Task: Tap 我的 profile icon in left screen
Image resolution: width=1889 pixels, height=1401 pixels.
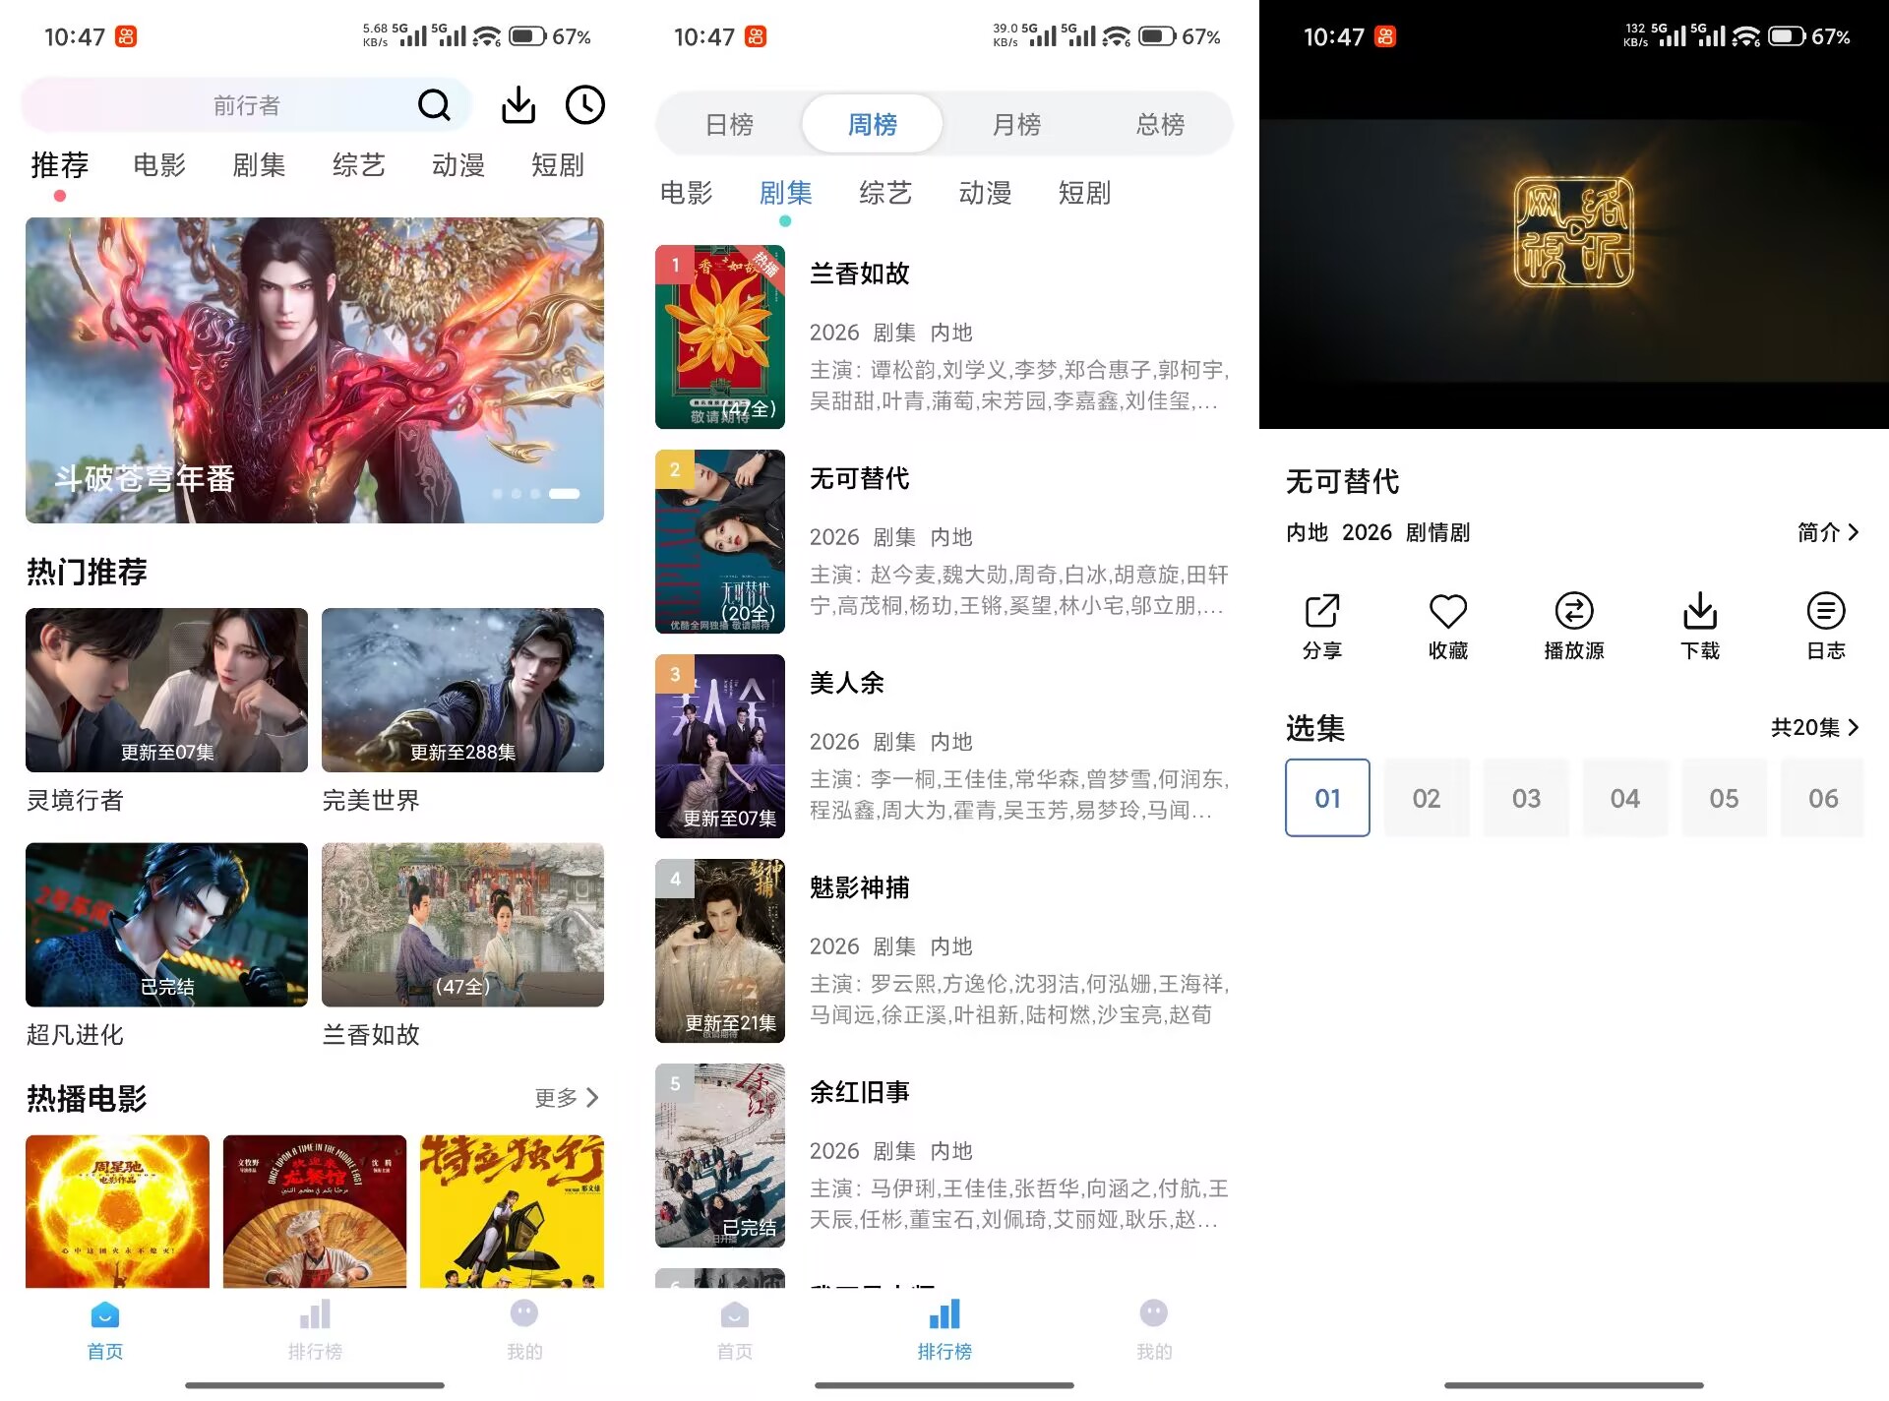Action: click(x=524, y=1313)
